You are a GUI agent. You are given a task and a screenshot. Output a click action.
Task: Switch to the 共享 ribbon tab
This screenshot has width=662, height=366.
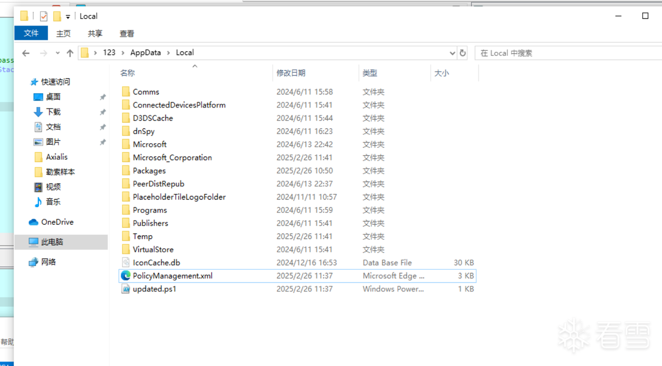(x=95, y=33)
